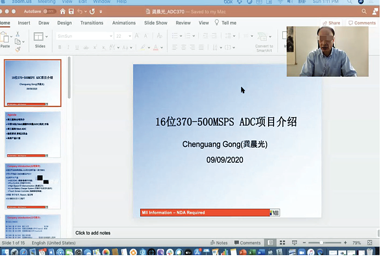Click English (United States) language indicator
This screenshot has height=256, width=380.
pos(53,243)
